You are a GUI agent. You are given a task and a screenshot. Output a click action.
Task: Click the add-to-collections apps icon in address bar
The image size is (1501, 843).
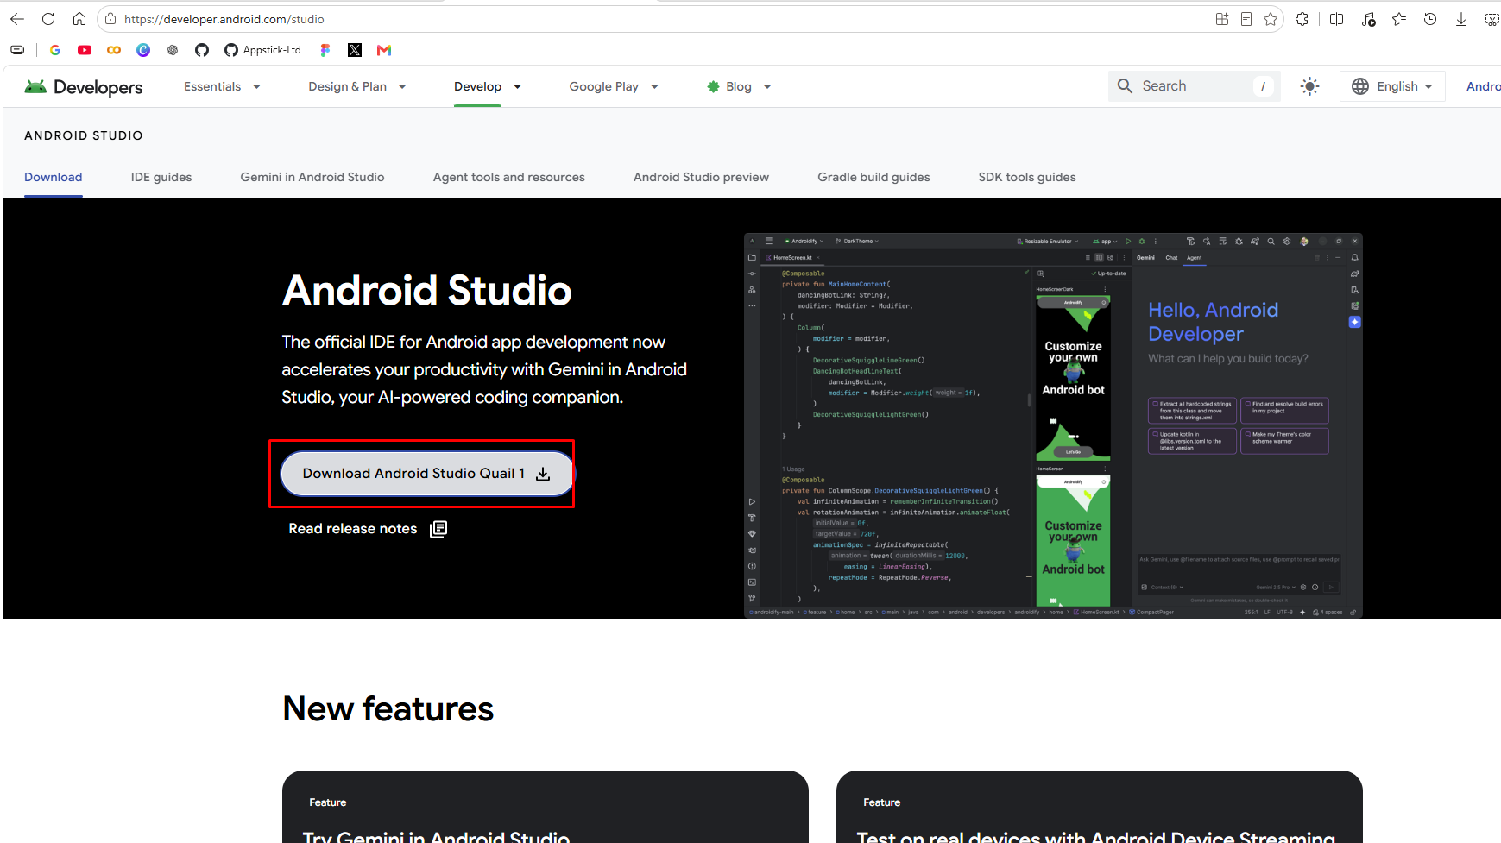tap(1222, 19)
